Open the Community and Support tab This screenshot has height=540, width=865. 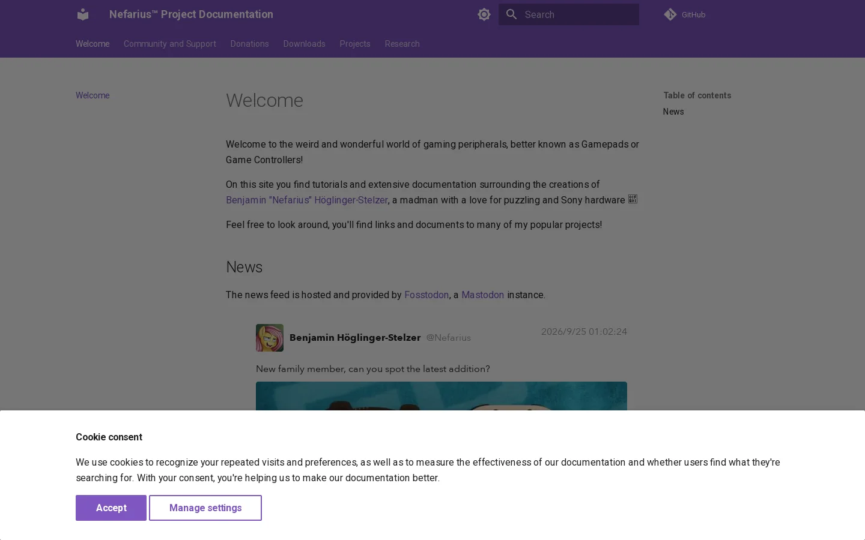click(x=170, y=44)
